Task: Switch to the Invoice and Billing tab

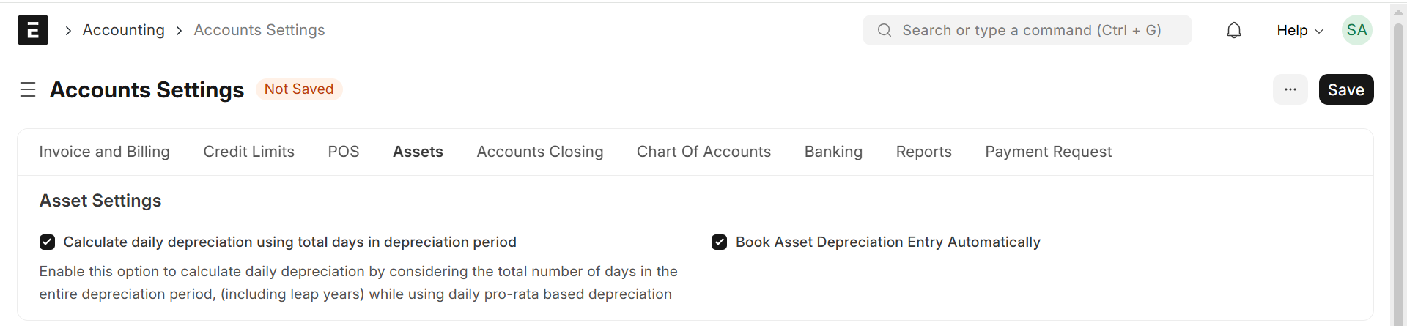Action: (104, 152)
